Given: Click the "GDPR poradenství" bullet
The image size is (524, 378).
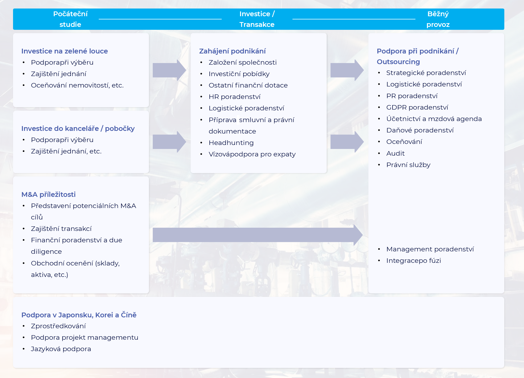Looking at the screenshot, I should pyautogui.click(x=417, y=107).
